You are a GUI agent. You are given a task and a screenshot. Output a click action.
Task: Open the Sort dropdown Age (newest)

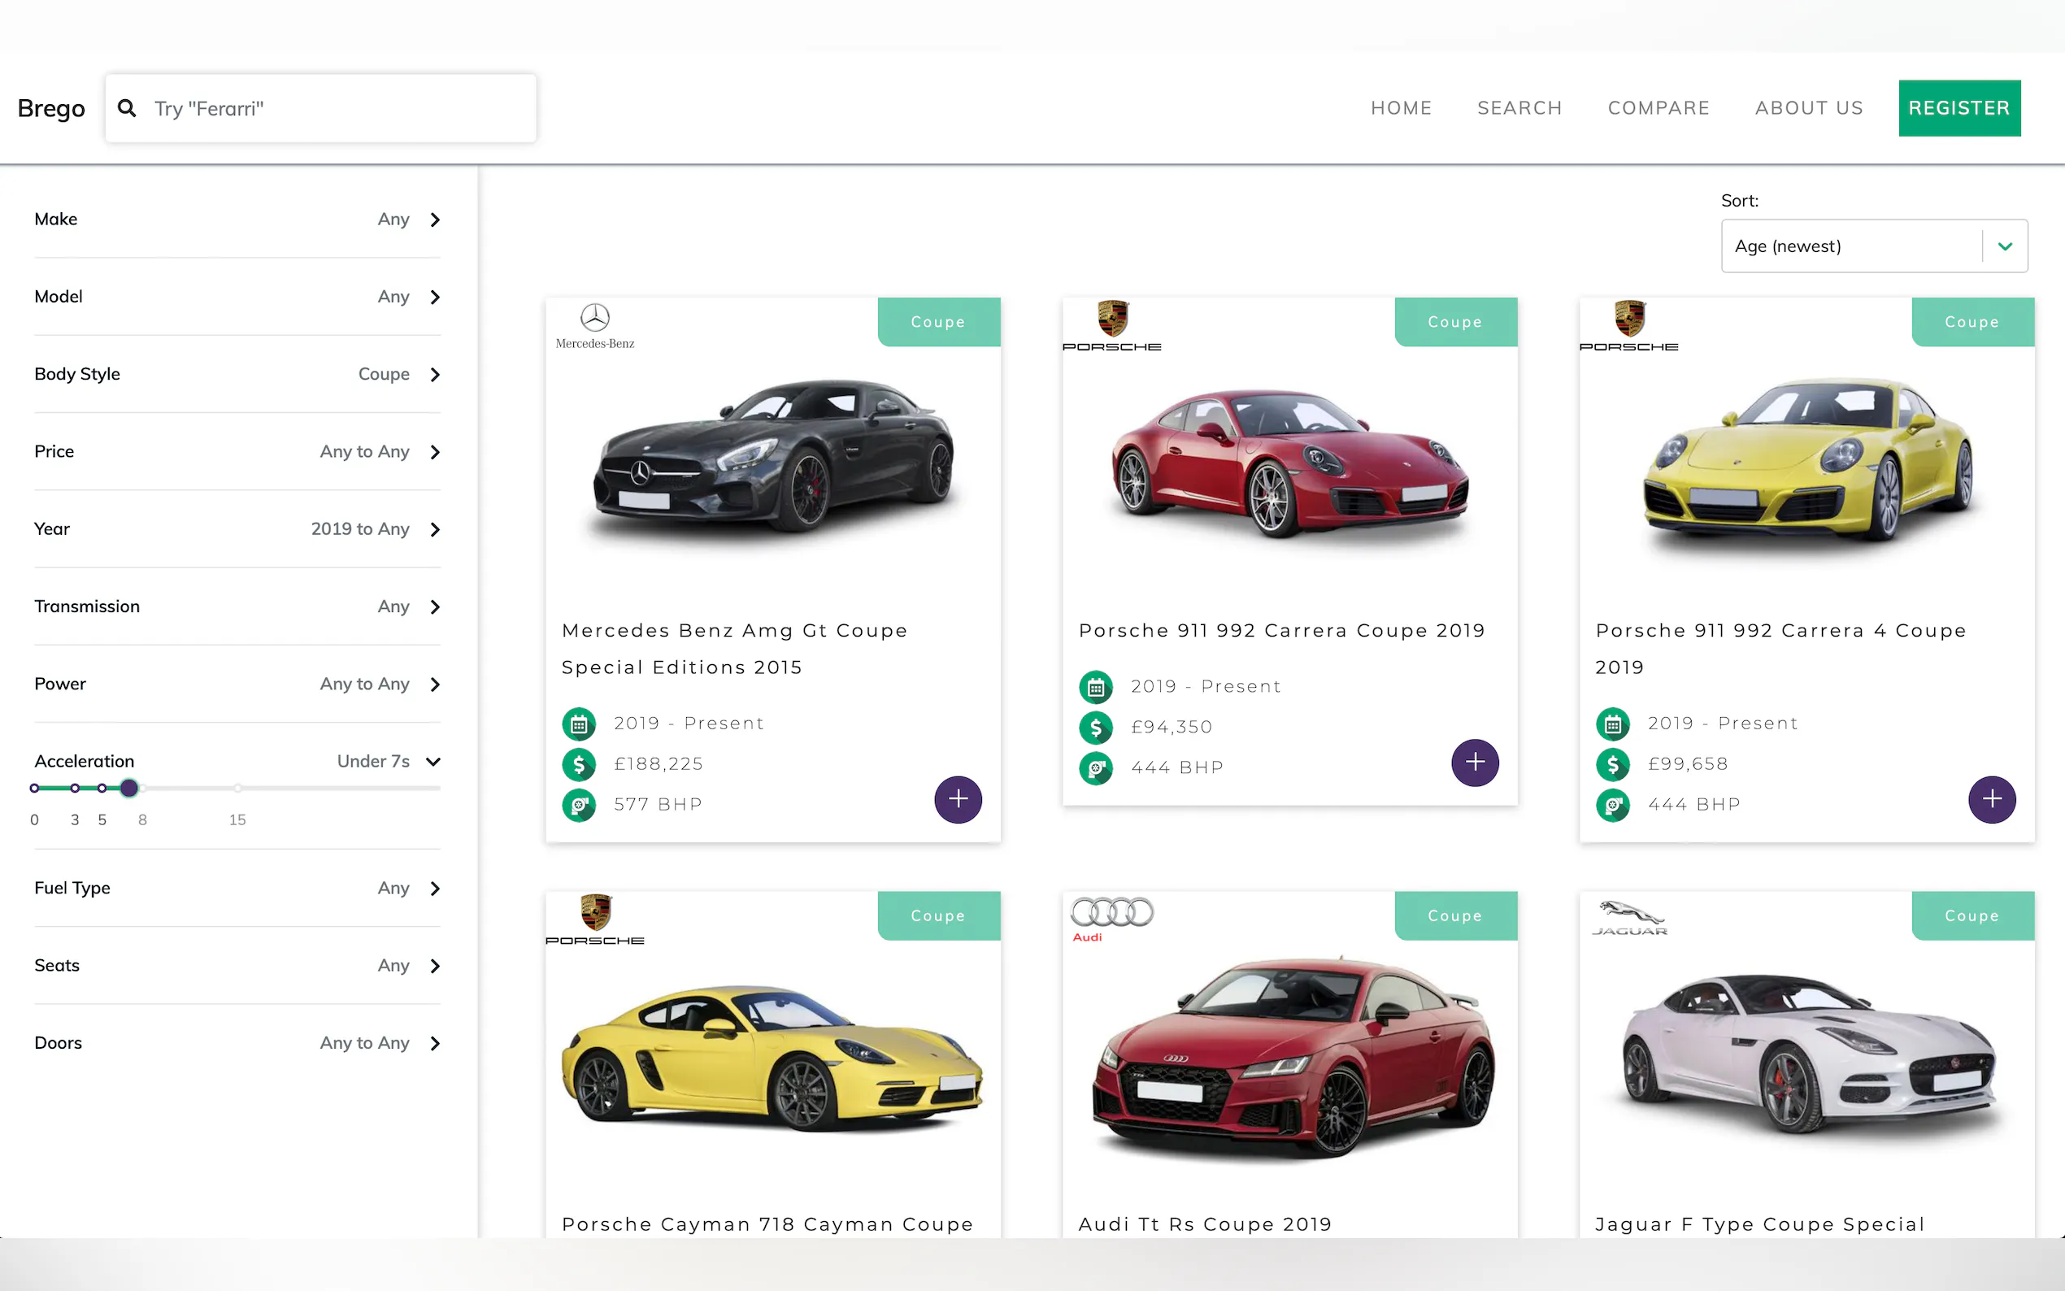1874,247
